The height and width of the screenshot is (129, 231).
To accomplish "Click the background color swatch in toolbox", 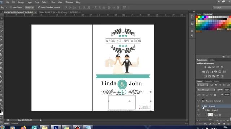I will (2, 113).
